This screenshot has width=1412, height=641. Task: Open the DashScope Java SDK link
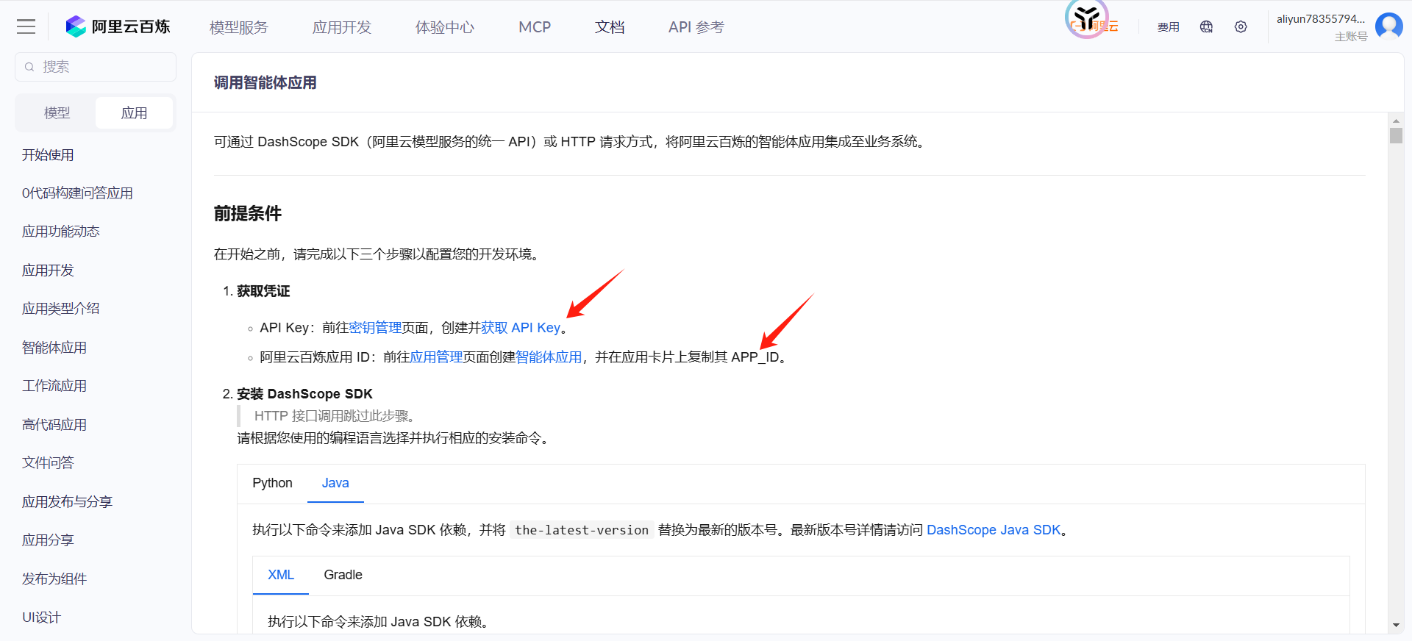coord(994,530)
